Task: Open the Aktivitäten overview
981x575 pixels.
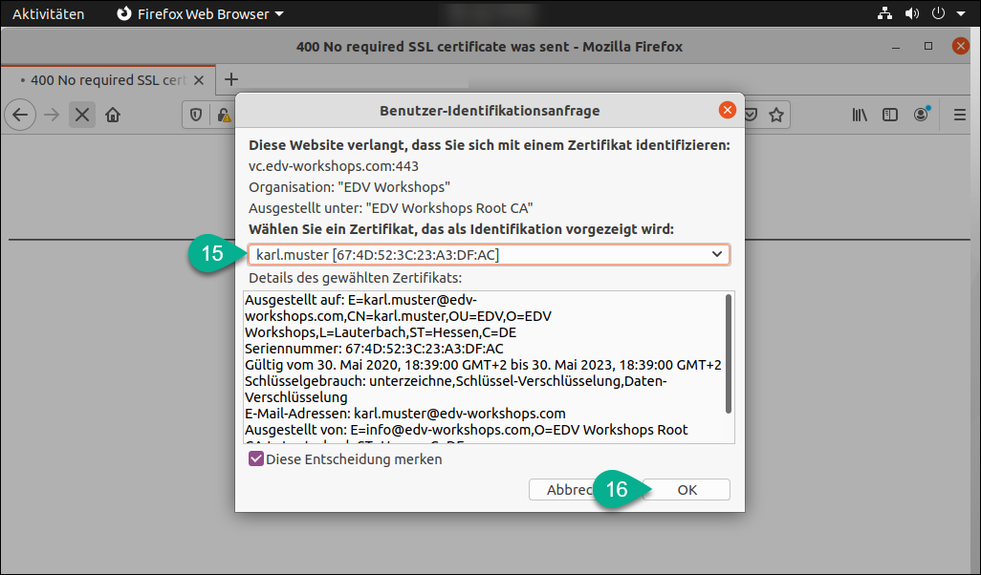Action: (x=48, y=13)
